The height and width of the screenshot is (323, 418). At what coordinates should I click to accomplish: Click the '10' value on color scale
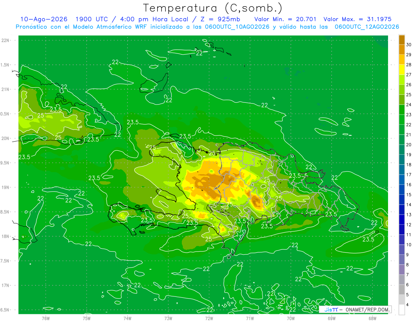click(409, 245)
